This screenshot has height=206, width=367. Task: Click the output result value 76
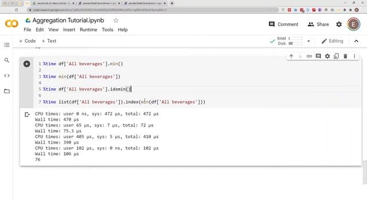pyautogui.click(x=38, y=160)
